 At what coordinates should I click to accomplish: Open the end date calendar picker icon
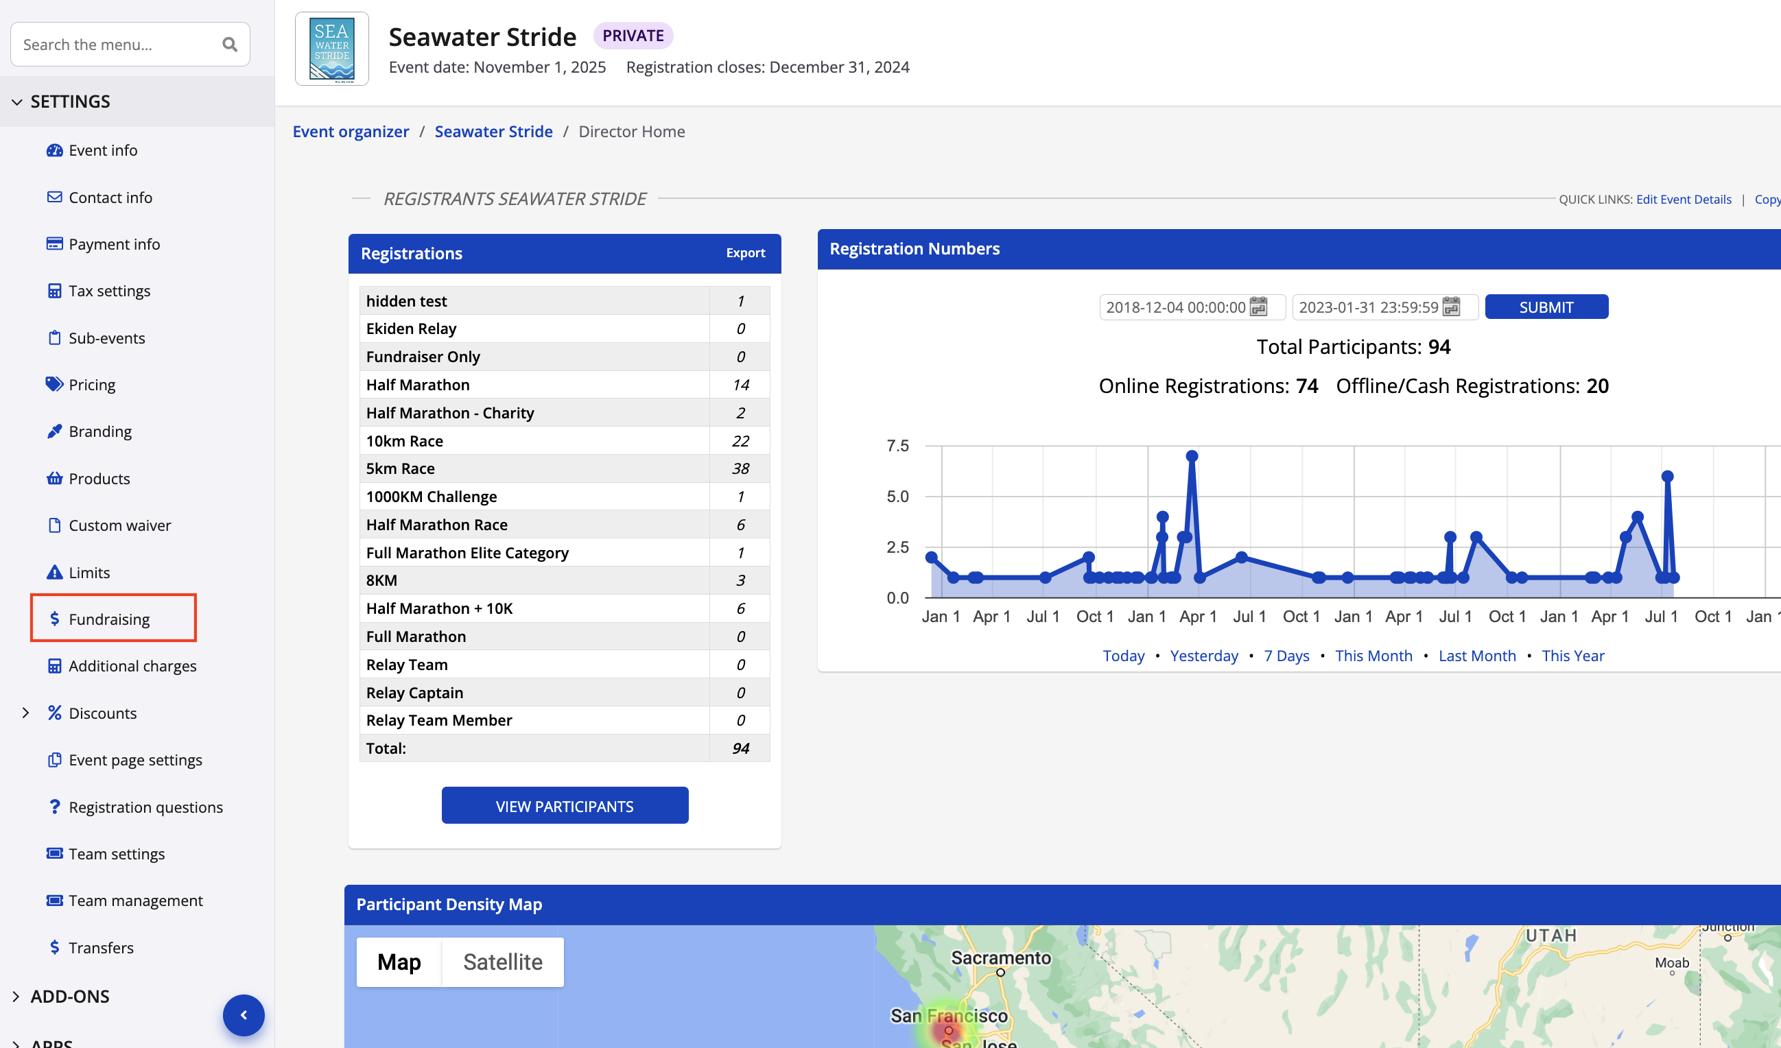point(1451,307)
